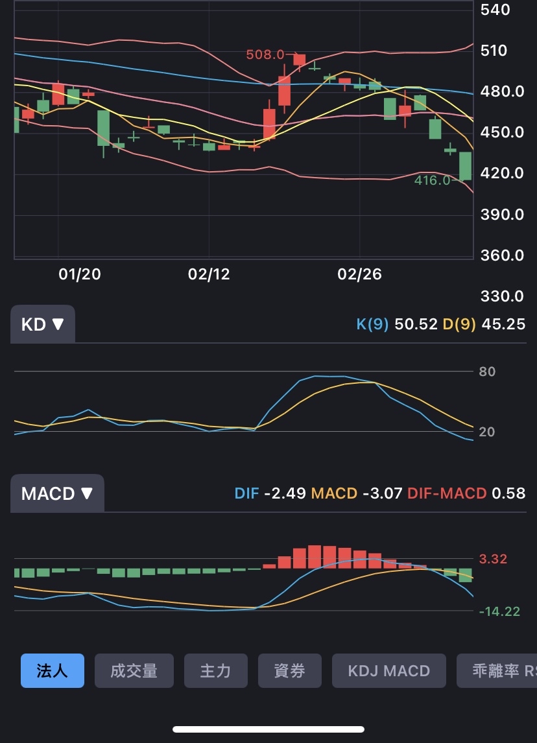Image resolution: width=537 pixels, height=743 pixels.
Task: Tap the 02/26 date on the axis
Action: [x=360, y=275]
